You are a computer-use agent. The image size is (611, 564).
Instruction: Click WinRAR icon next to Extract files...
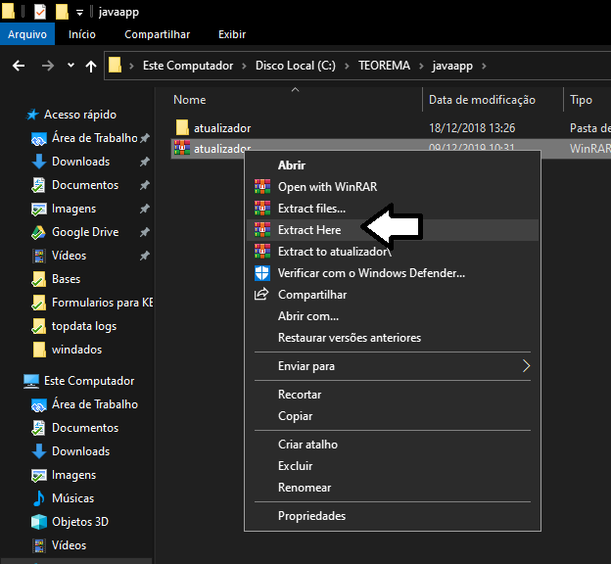tap(262, 209)
